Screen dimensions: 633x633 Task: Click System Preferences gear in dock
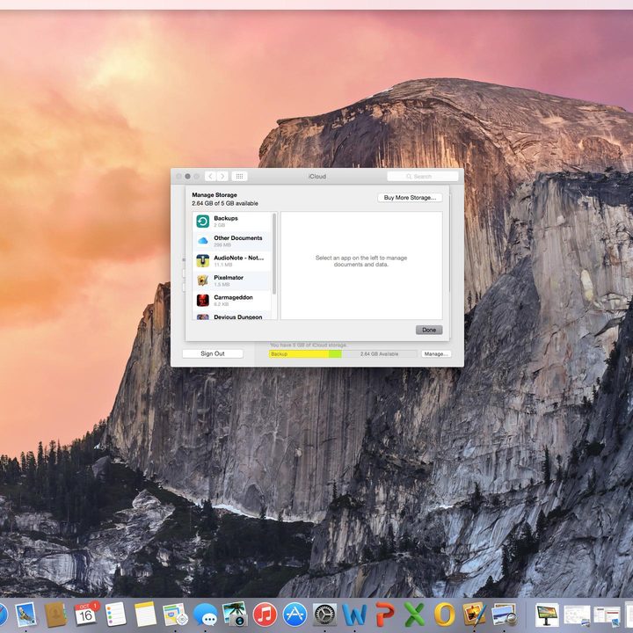(x=324, y=615)
